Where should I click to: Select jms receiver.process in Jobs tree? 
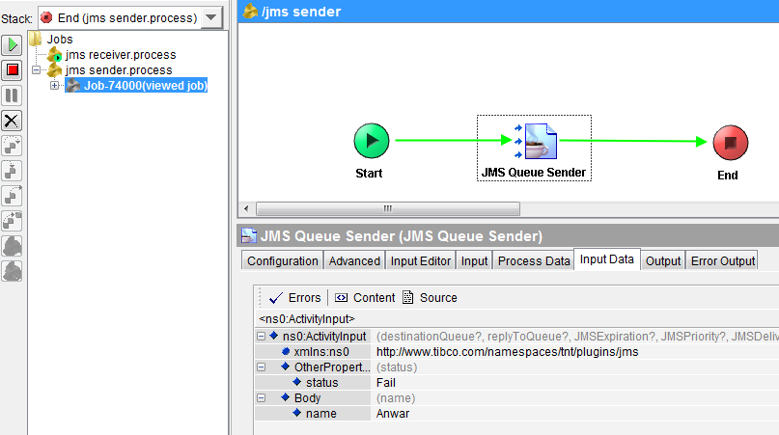(x=121, y=55)
